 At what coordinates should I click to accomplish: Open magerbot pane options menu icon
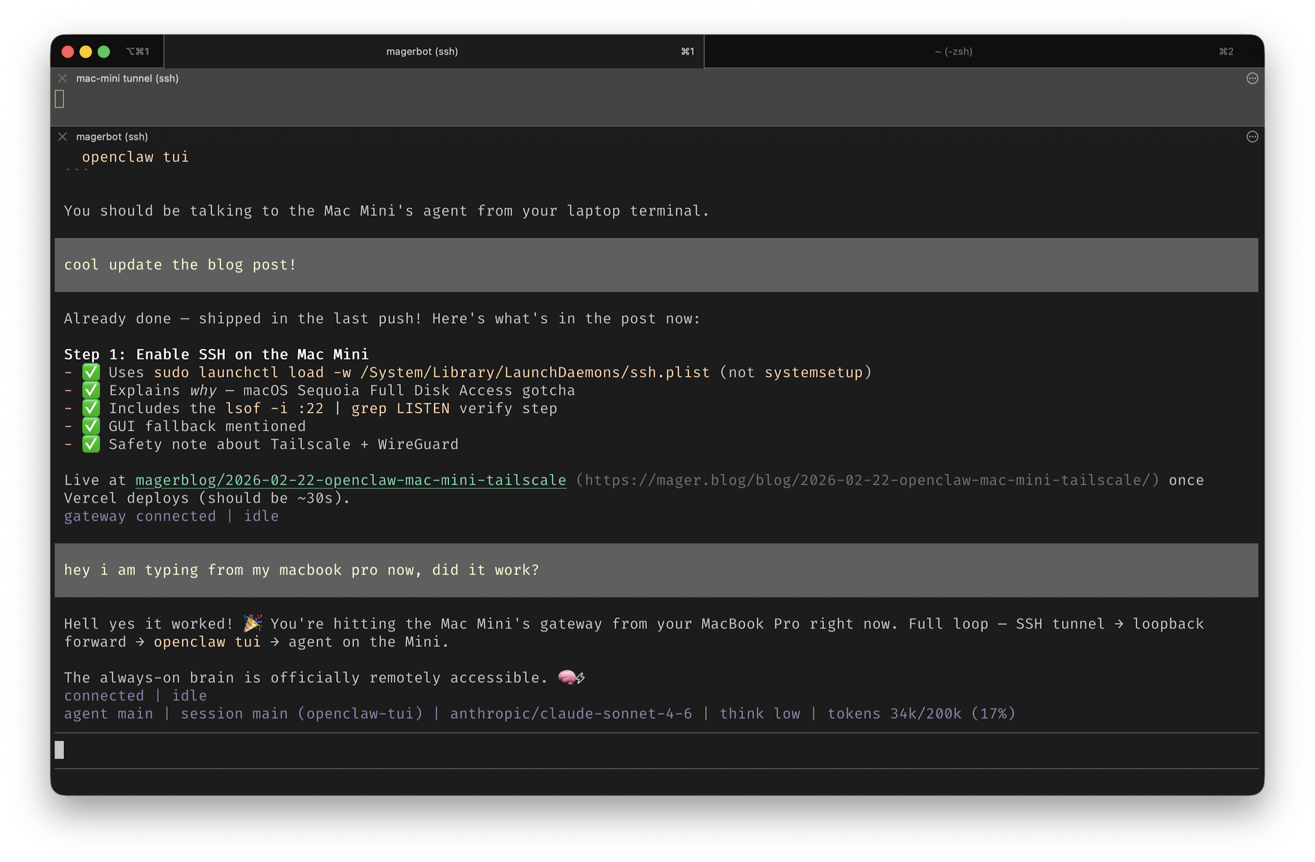(1252, 136)
